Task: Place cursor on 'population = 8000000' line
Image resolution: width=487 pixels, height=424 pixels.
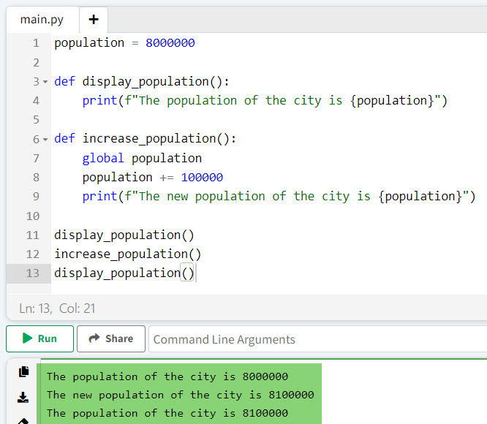Action: 124,43
